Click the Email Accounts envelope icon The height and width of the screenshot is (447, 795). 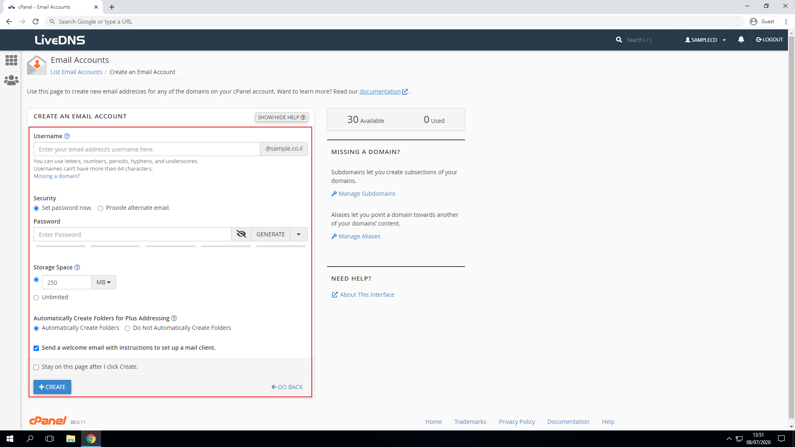tap(36, 65)
